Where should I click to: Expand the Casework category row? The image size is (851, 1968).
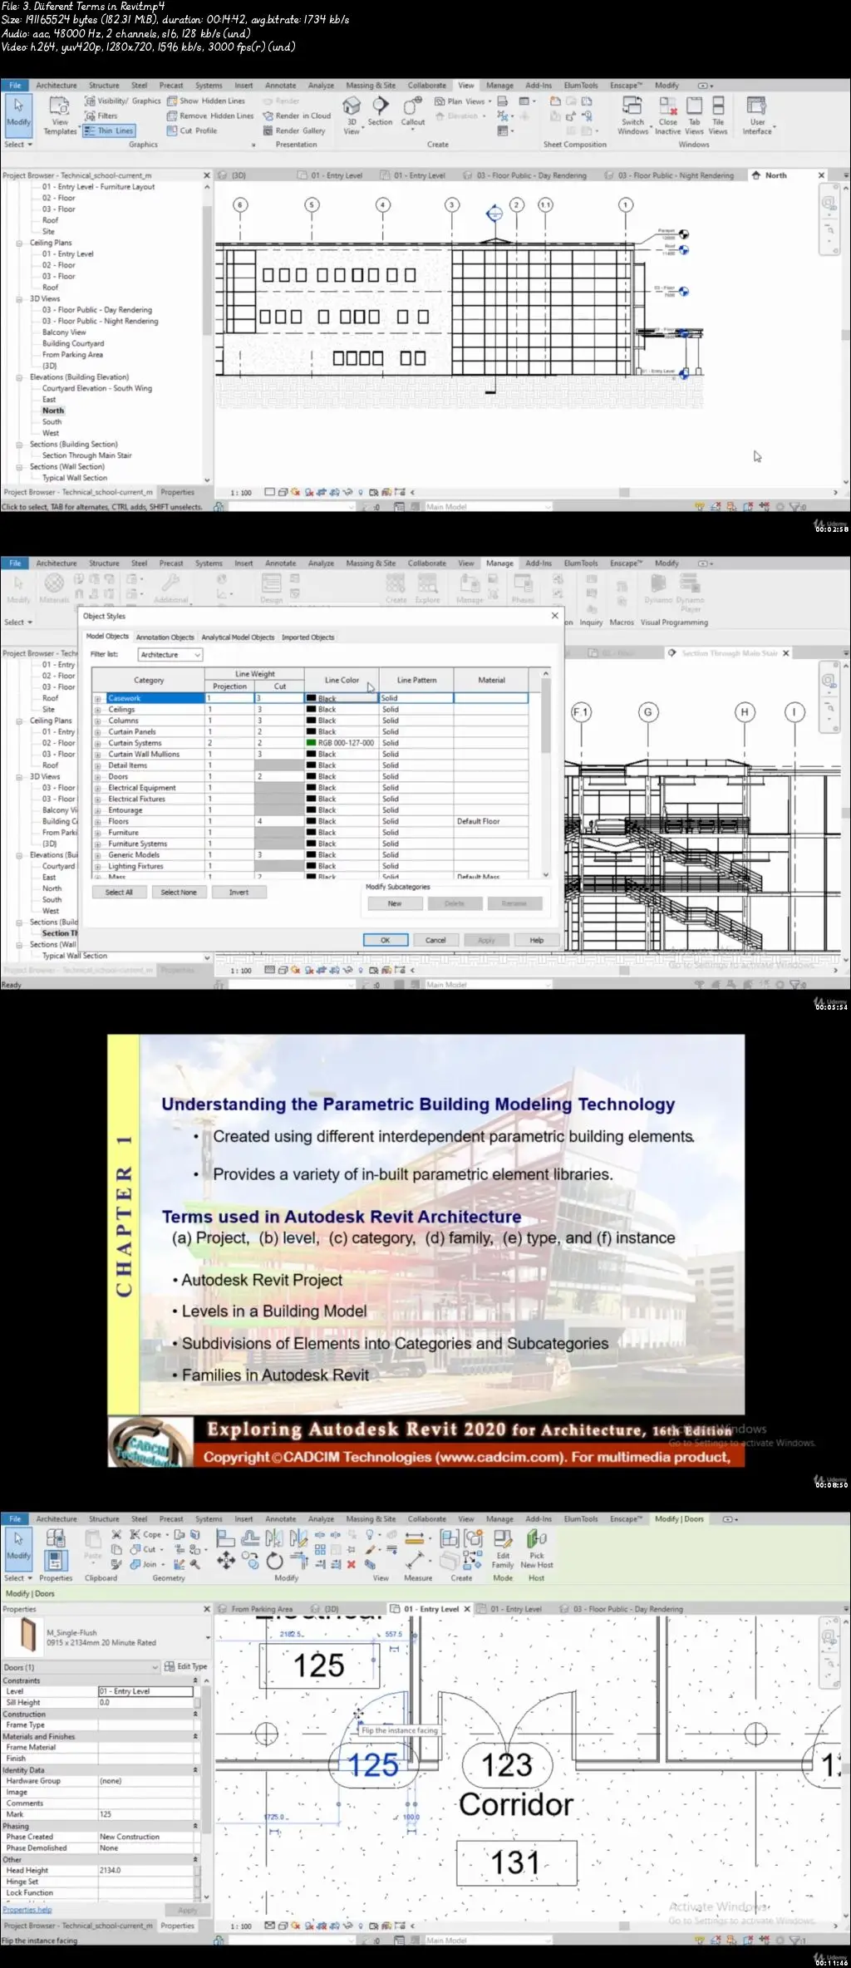[x=98, y=699]
